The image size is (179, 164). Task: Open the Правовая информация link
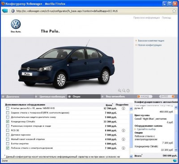[146, 18]
